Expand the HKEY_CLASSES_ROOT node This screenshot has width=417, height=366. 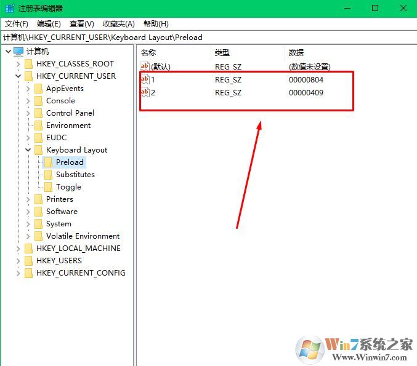(18, 64)
